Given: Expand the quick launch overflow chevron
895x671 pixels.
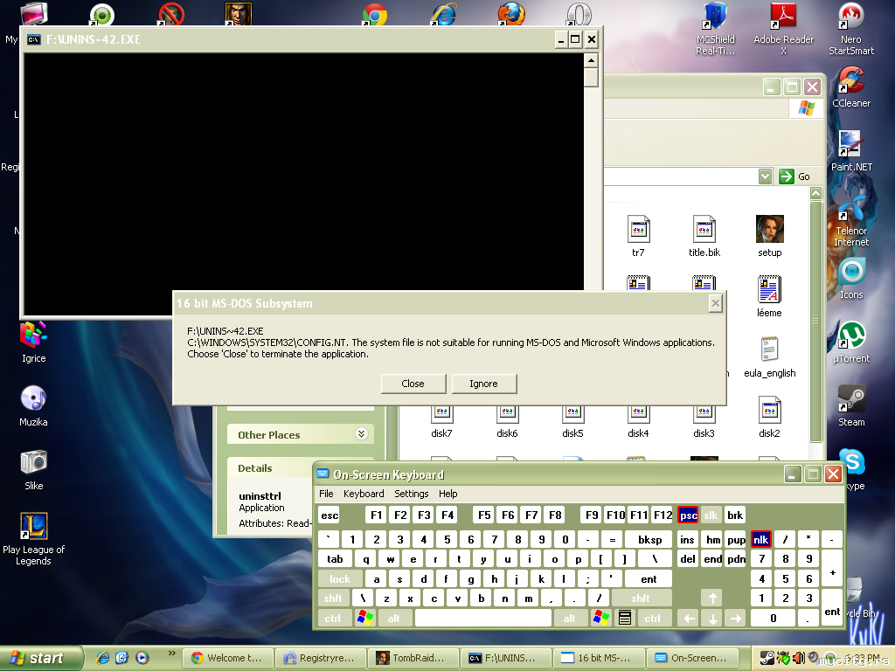Looking at the screenshot, I should 171,654.
